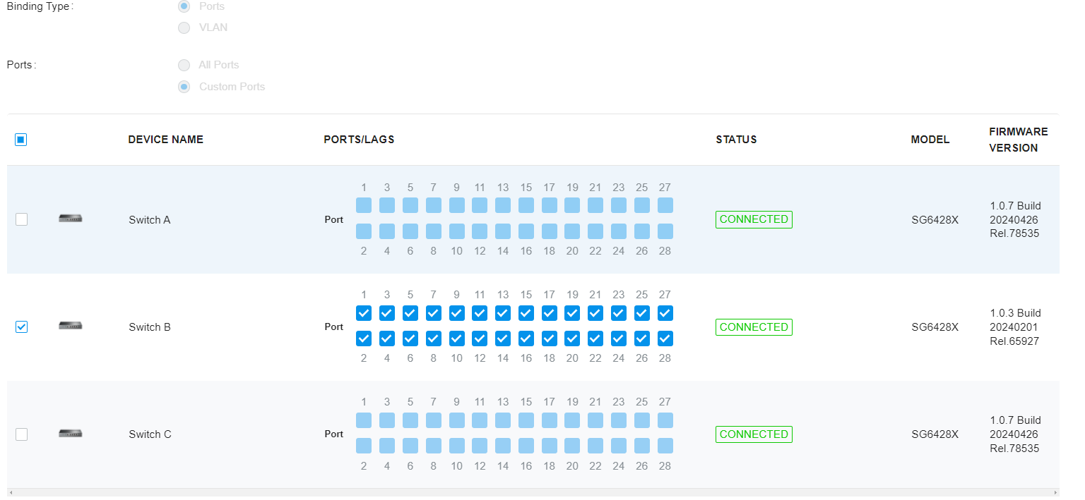
Task: Click the Switch B device icon
Action: 70,326
